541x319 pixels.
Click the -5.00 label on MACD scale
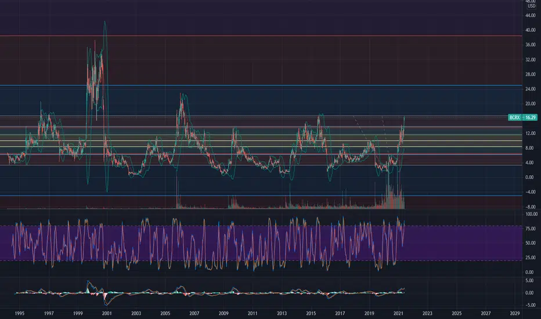pos(531,305)
